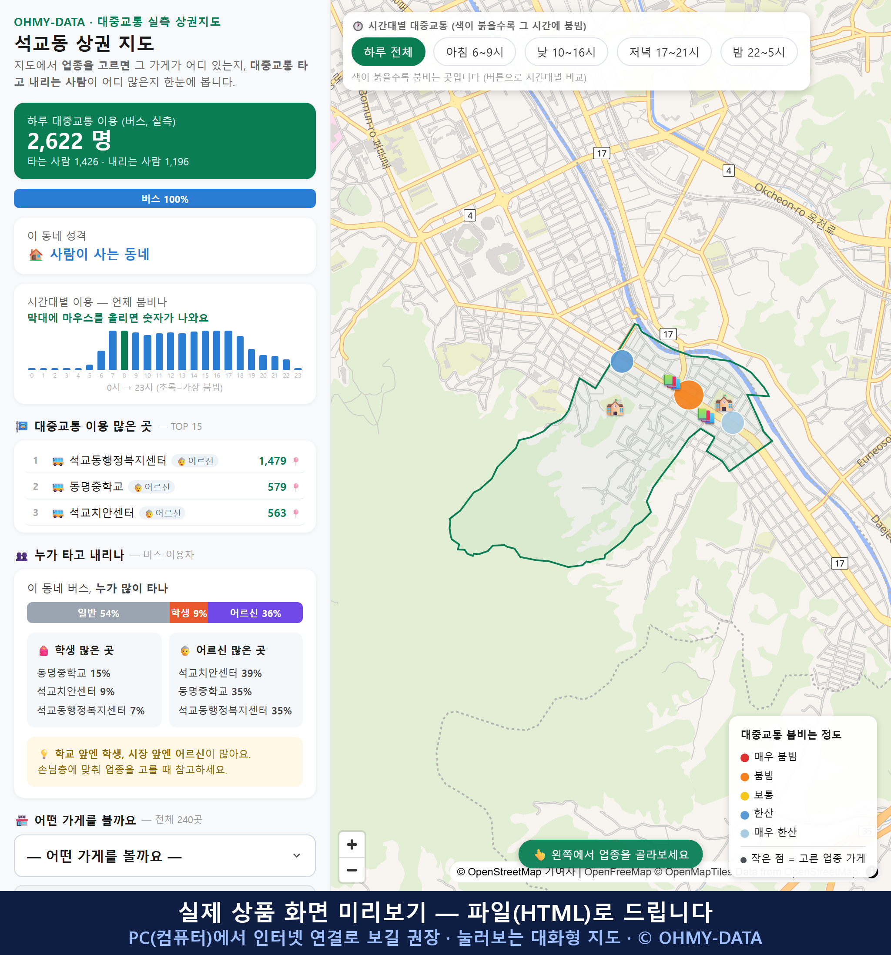Viewport: 891px width, 955px height.
Task: Open the OpenFreeMap attribution link
Action: pos(617,871)
